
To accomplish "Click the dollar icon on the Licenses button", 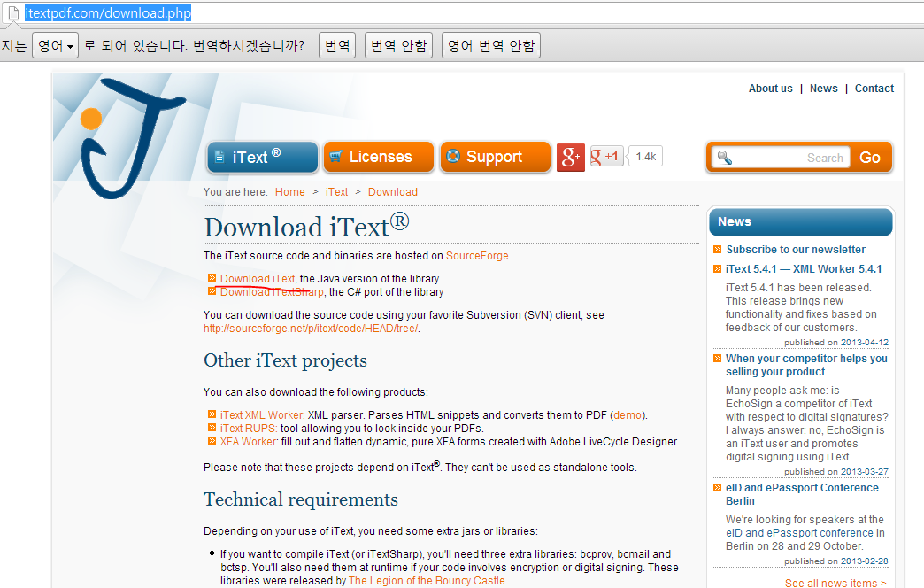I will 338,156.
